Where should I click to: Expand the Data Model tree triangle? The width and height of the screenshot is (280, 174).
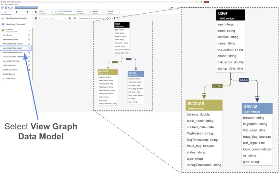(x=3, y=79)
